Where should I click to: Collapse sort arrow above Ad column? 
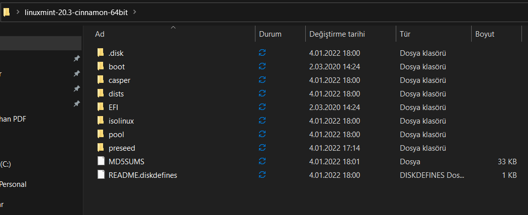click(173, 28)
